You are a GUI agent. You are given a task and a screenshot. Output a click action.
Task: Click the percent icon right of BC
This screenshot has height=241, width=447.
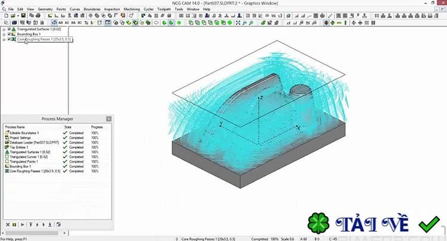pyautogui.click(x=86, y=23)
